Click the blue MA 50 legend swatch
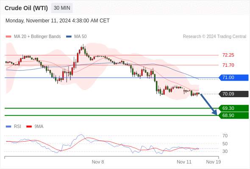 [69, 37]
